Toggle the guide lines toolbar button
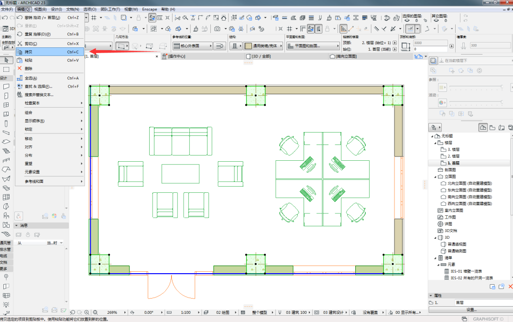 pyautogui.click(x=411, y=29)
